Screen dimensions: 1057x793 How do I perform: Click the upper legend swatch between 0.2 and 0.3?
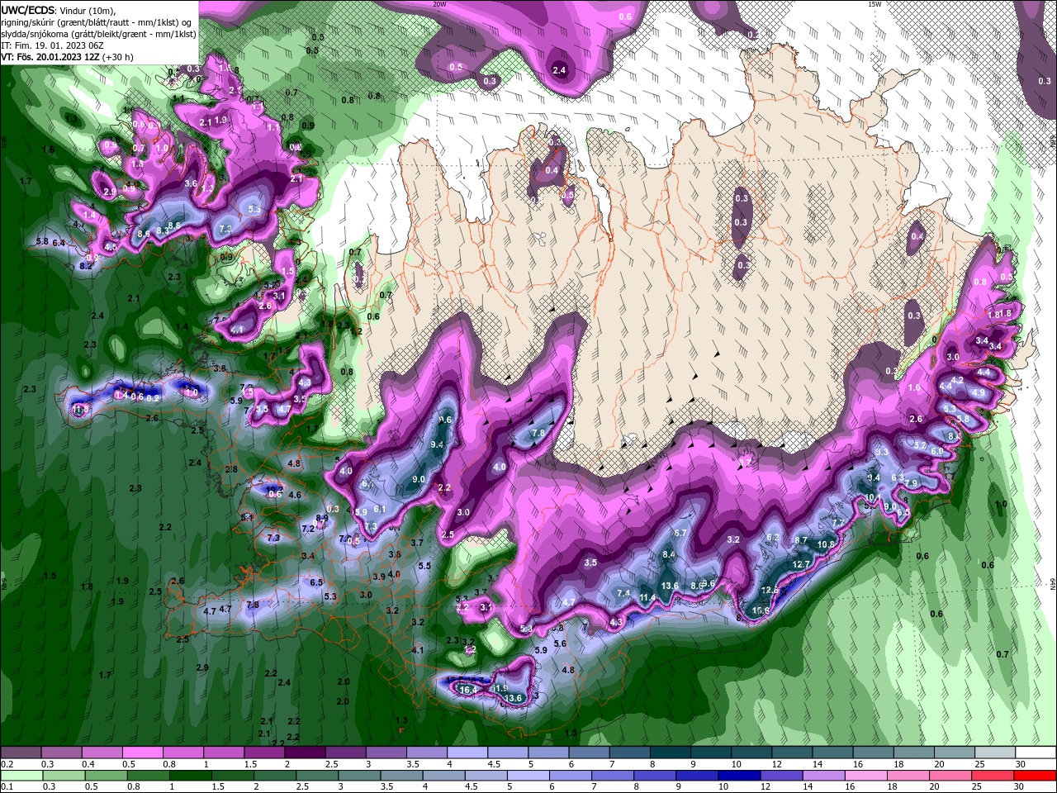click(21, 753)
